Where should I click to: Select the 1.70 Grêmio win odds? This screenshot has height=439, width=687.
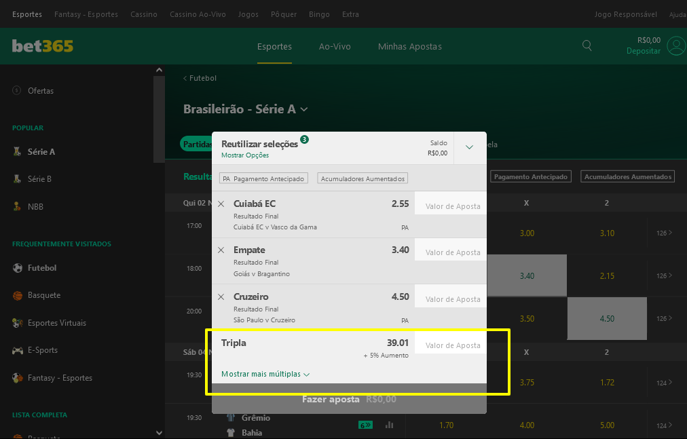pos(447,425)
